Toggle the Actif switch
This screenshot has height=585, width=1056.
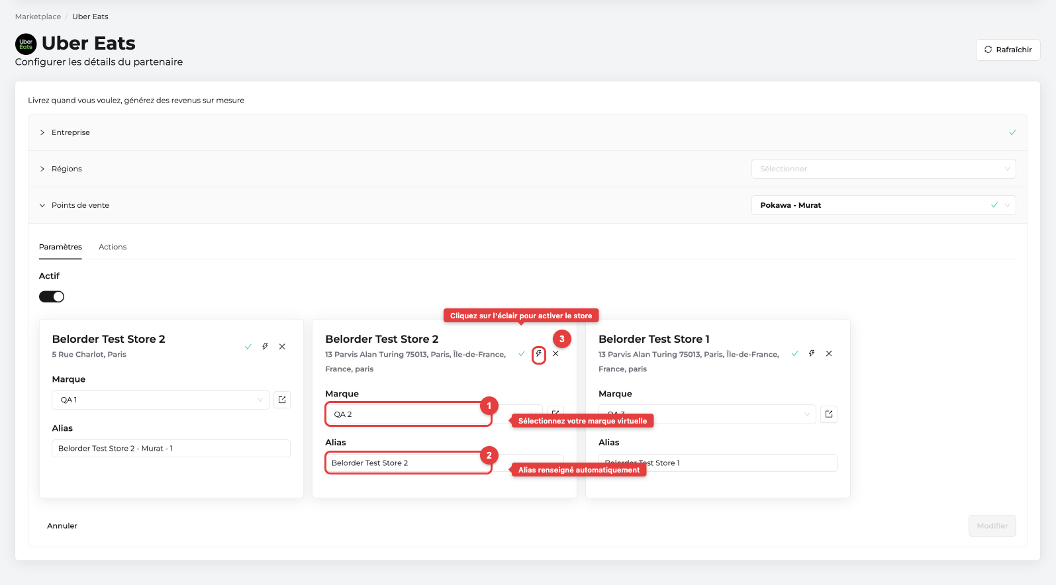52,296
